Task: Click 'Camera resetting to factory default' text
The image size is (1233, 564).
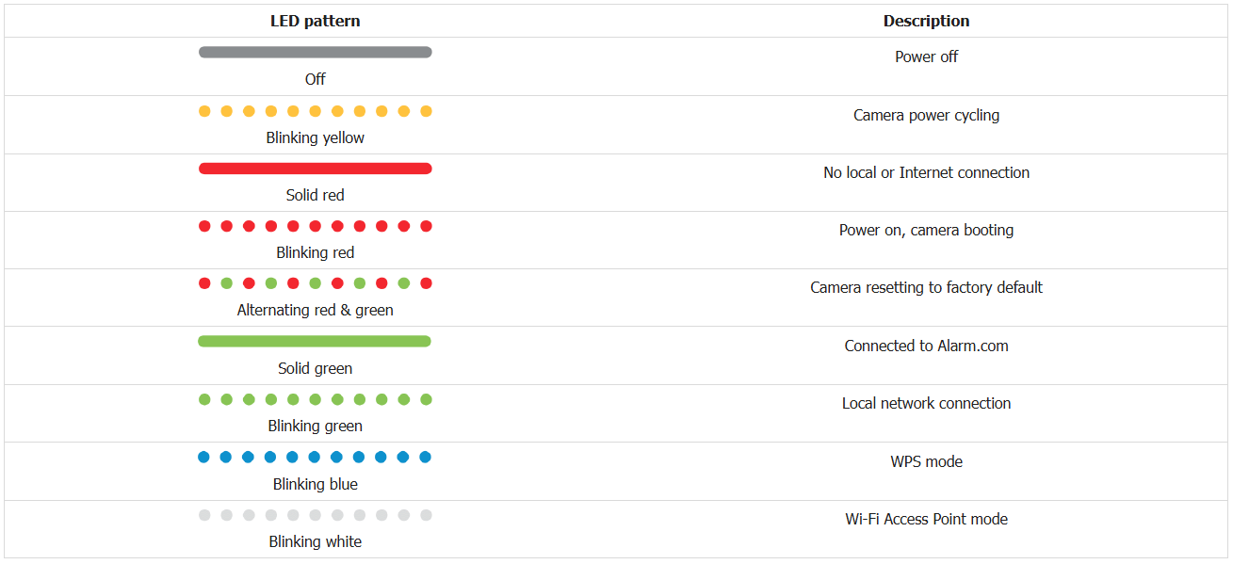Action: click(926, 287)
